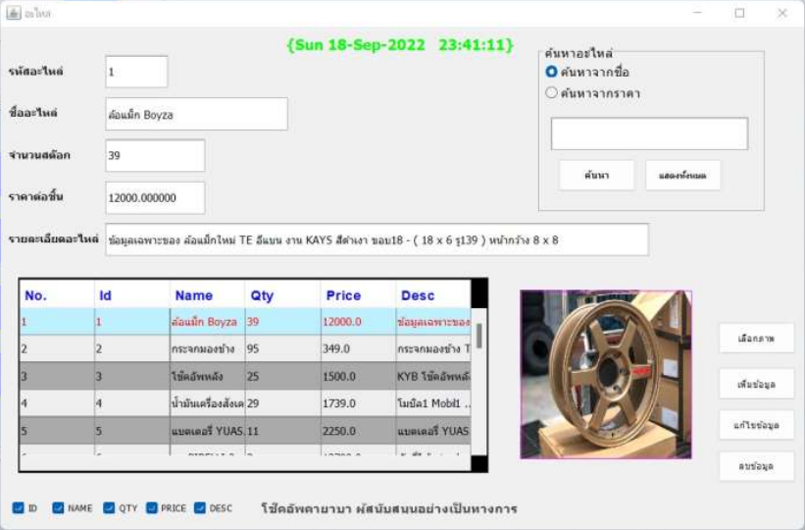The height and width of the screenshot is (530, 805).
Task: Click the quantity cell showing 11
Action: pos(283,431)
